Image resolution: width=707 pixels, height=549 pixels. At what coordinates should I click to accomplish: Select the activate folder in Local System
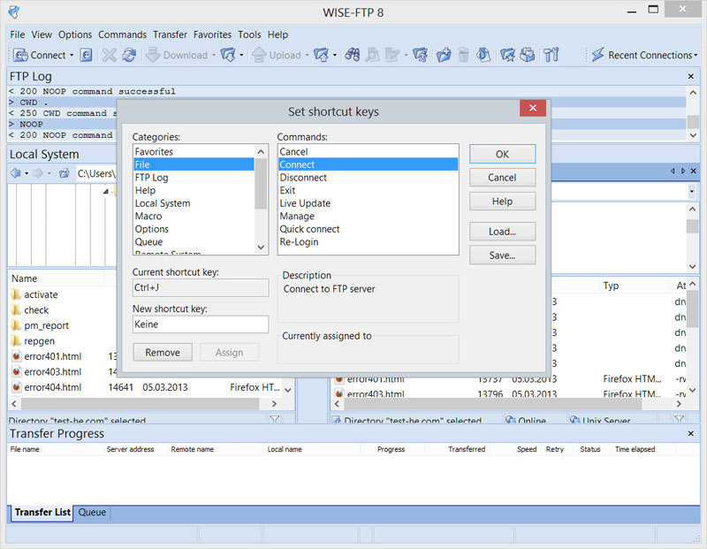coord(35,294)
